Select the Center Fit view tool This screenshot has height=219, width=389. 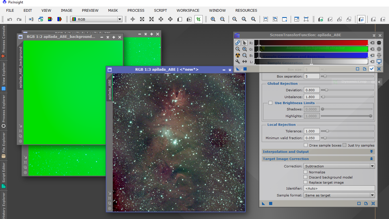pyautogui.click(x=161, y=19)
